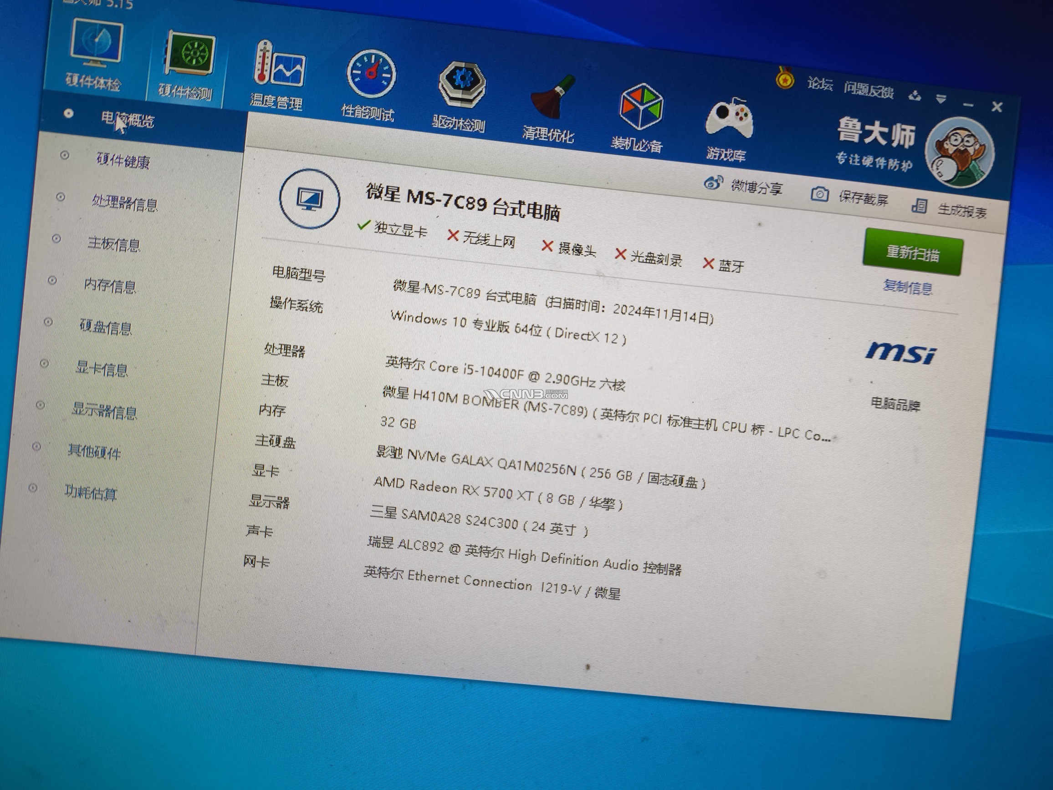Select 显卡信息 in sidebar
This screenshot has height=790, width=1053.
(x=102, y=369)
